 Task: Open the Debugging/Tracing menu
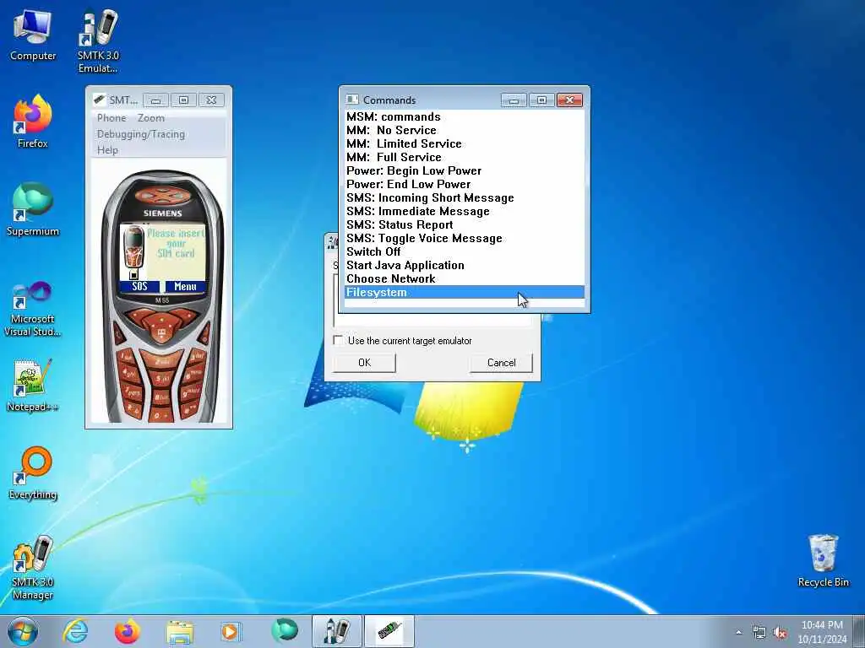point(141,134)
